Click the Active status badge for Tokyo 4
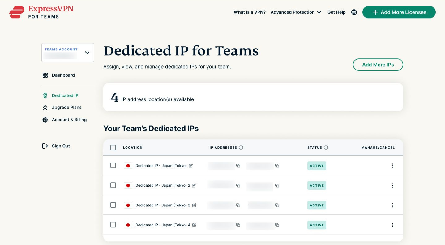445x245 pixels. tap(317, 225)
